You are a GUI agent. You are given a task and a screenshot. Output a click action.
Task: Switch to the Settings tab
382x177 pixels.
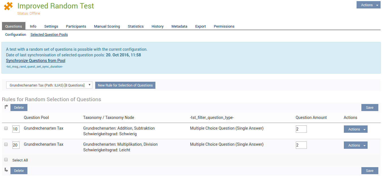[x=51, y=26]
